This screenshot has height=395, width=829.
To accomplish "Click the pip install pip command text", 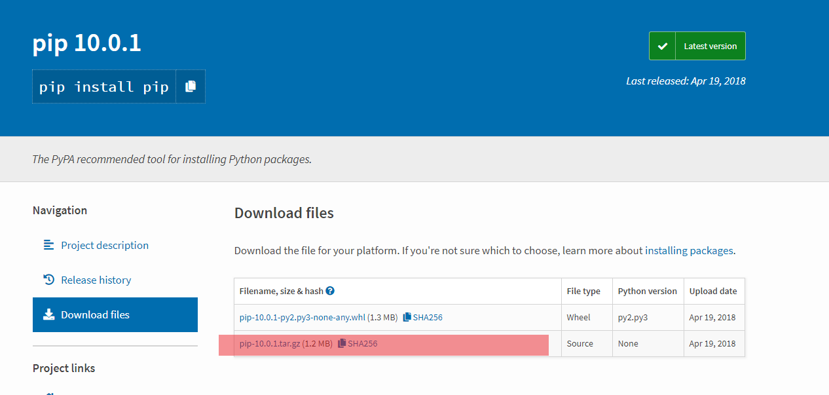I will click(x=104, y=86).
